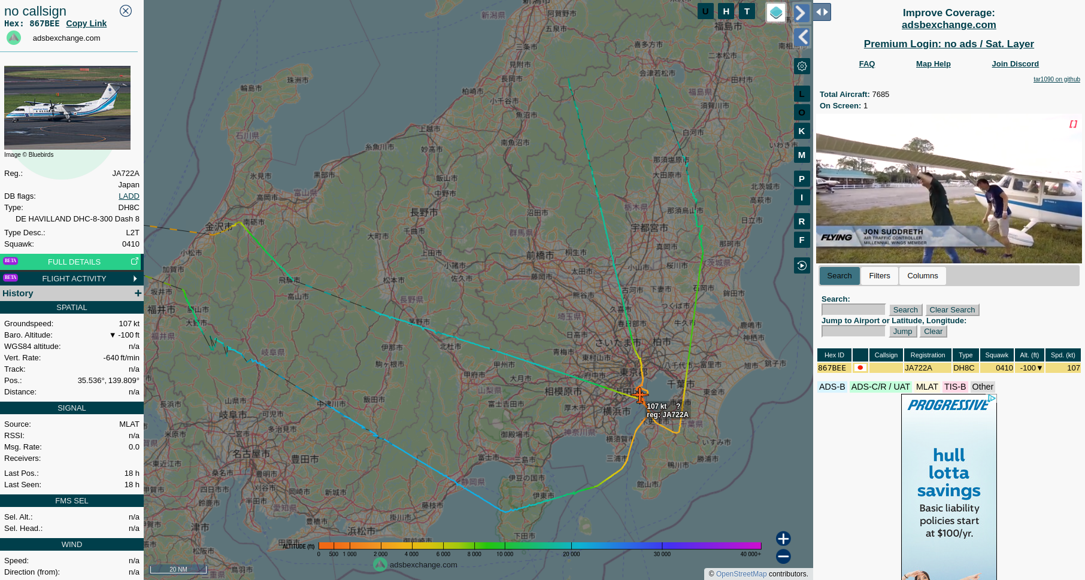Viewport: 1085px width, 580px height.
Task: Click the right chevron sidebar arrow
Action: pyautogui.click(x=802, y=13)
